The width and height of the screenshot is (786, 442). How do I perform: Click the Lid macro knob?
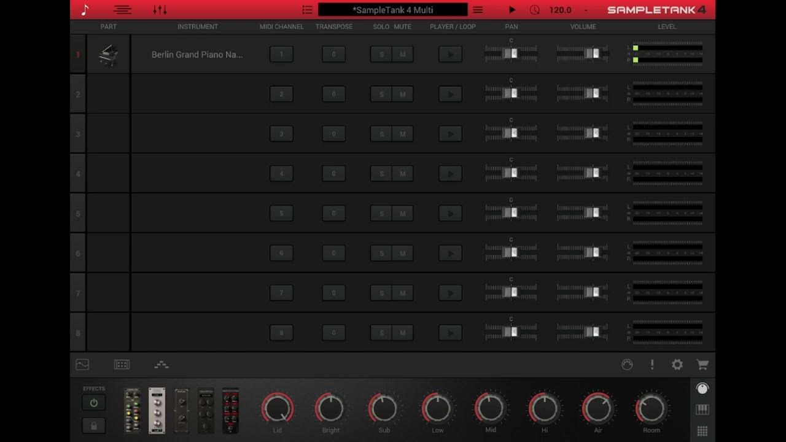tap(278, 408)
